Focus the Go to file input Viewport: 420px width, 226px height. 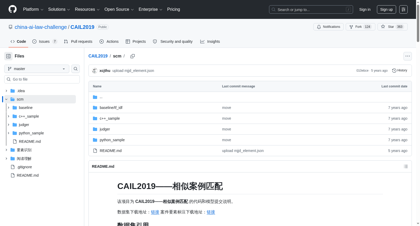click(42, 79)
